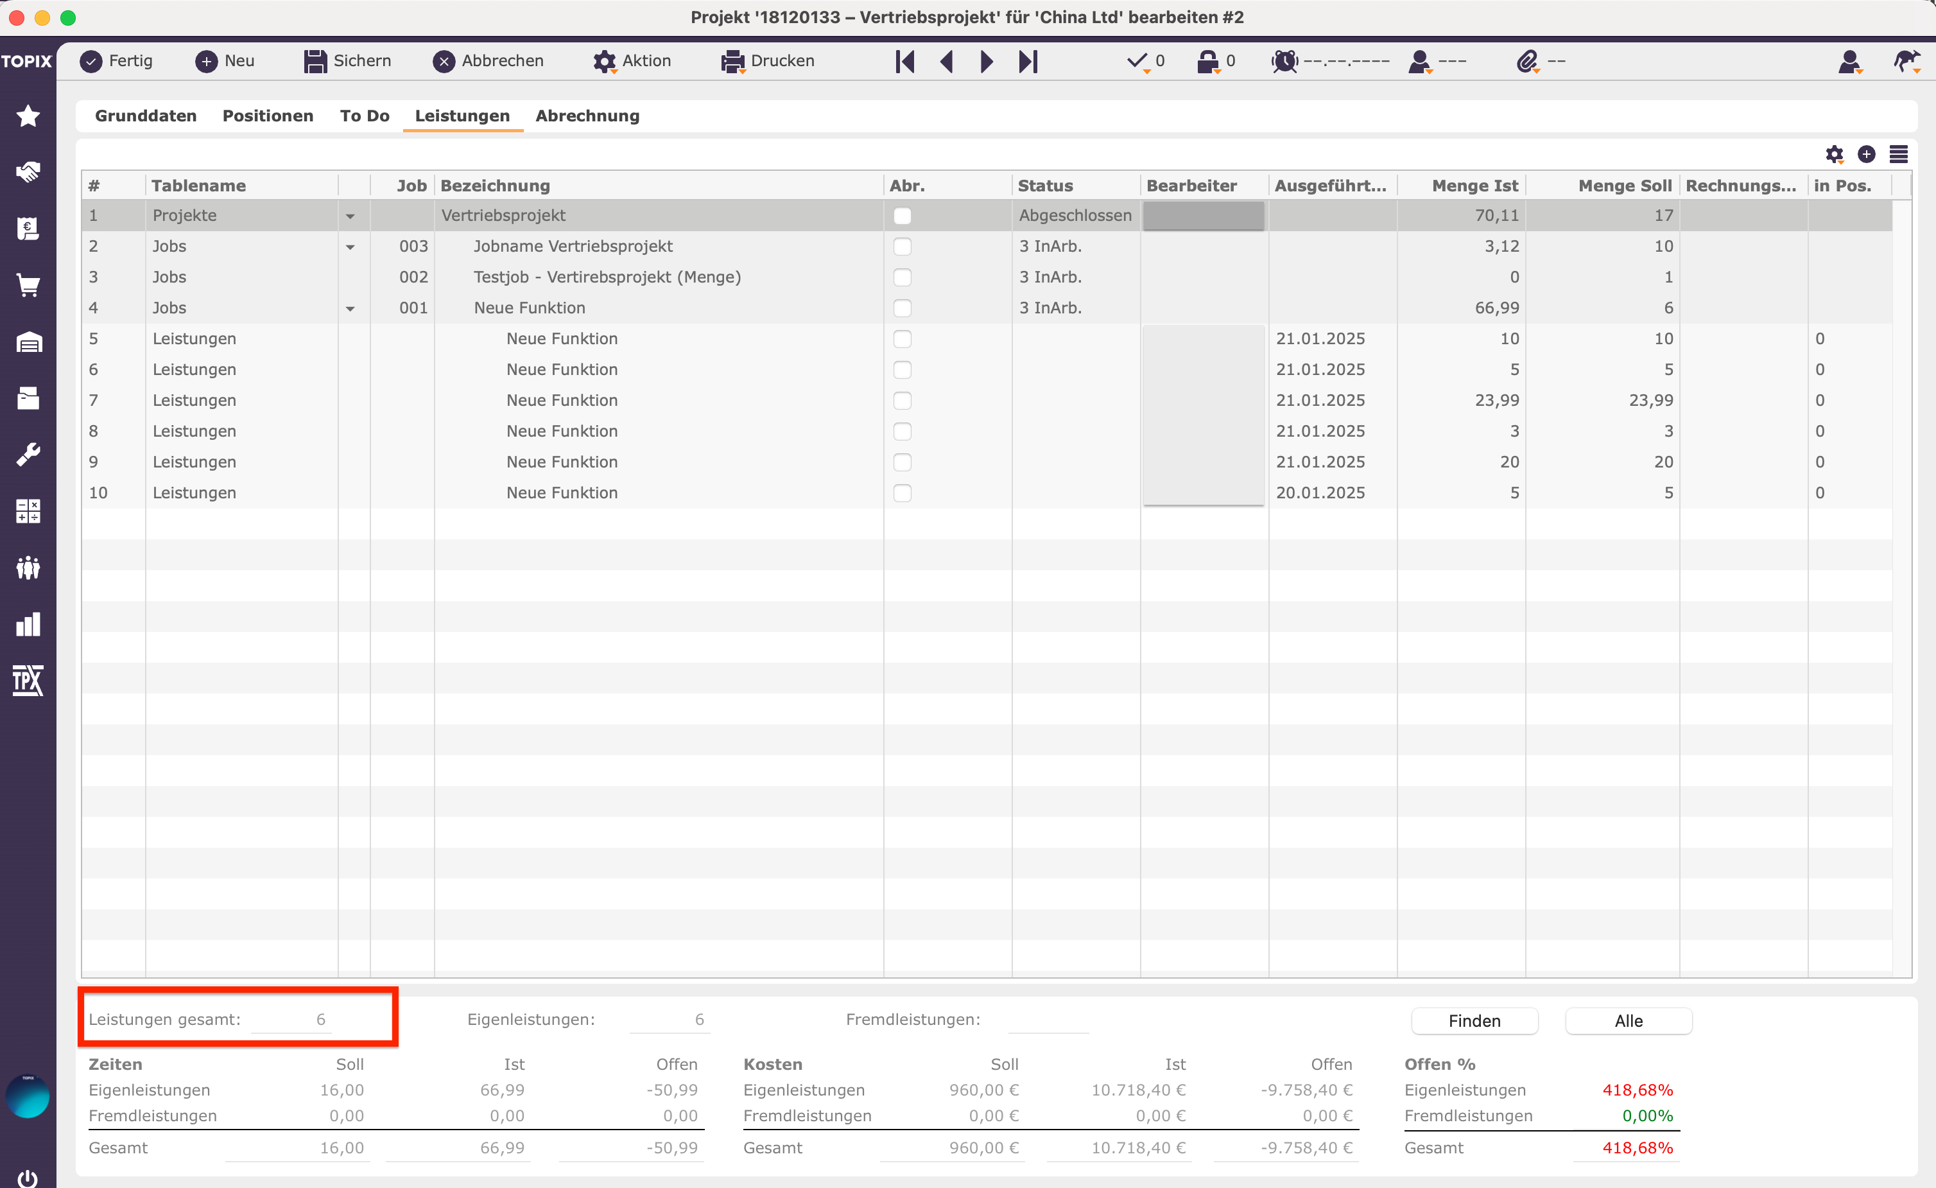Open the Drucken print menu

tap(768, 61)
